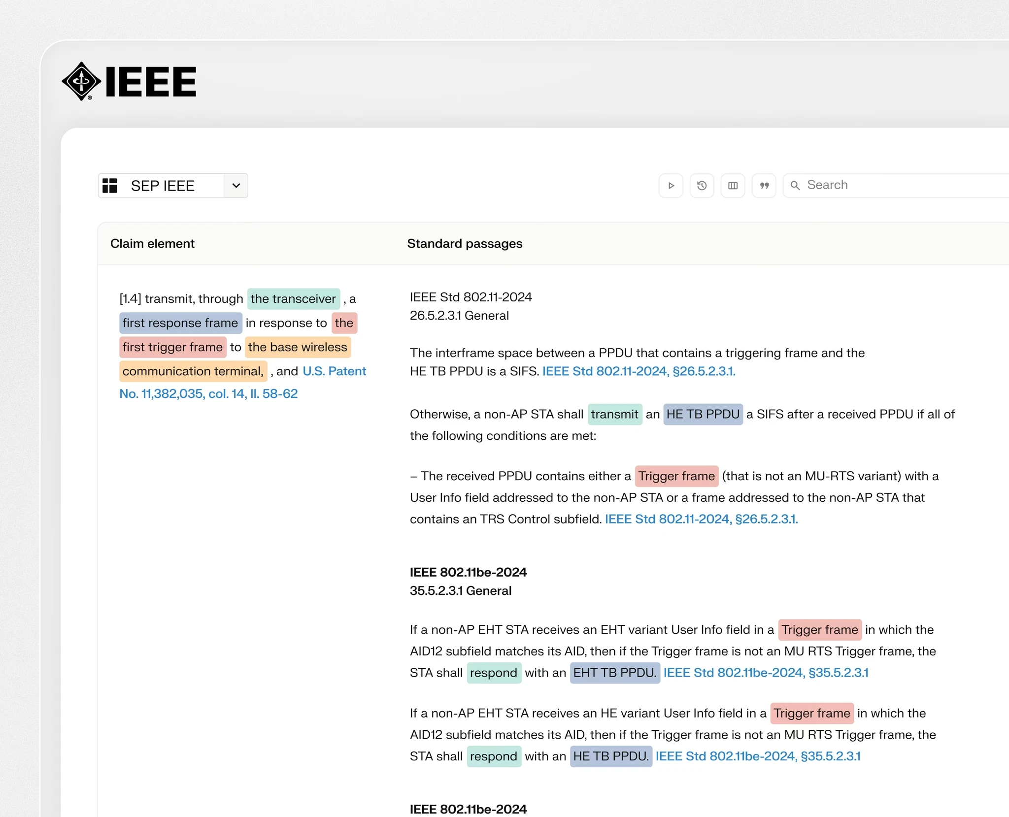Image resolution: width=1009 pixels, height=817 pixels.
Task: Select blue 'HE TB PPDU.' highlight after respond
Action: coord(611,756)
